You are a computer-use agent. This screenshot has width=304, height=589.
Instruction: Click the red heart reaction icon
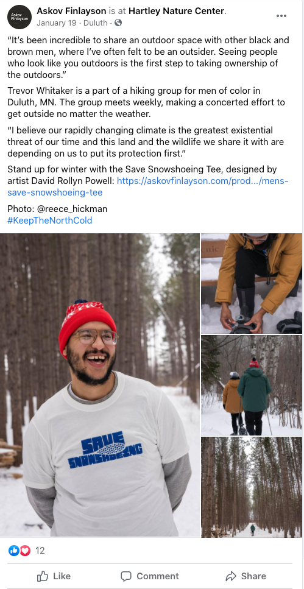tap(25, 551)
